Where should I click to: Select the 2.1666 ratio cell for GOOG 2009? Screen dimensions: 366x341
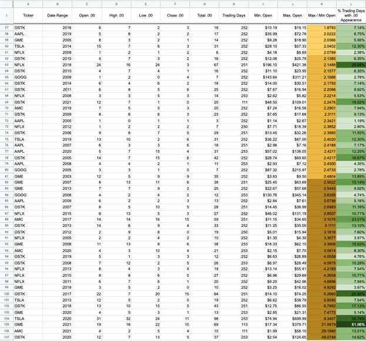tap(322, 77)
